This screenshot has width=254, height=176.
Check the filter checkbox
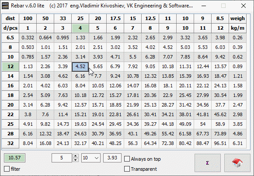click(7, 169)
